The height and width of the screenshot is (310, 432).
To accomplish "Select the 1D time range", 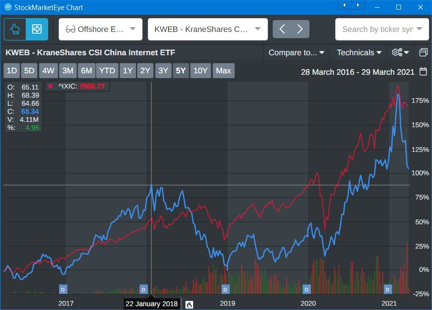I will (11, 70).
